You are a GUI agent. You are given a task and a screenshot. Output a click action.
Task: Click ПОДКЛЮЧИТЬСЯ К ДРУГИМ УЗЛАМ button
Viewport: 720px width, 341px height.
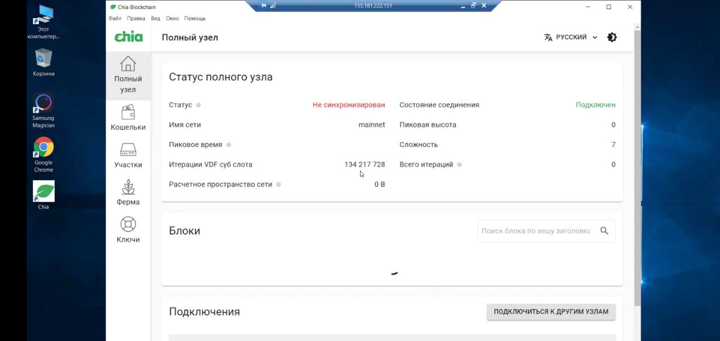(551, 312)
